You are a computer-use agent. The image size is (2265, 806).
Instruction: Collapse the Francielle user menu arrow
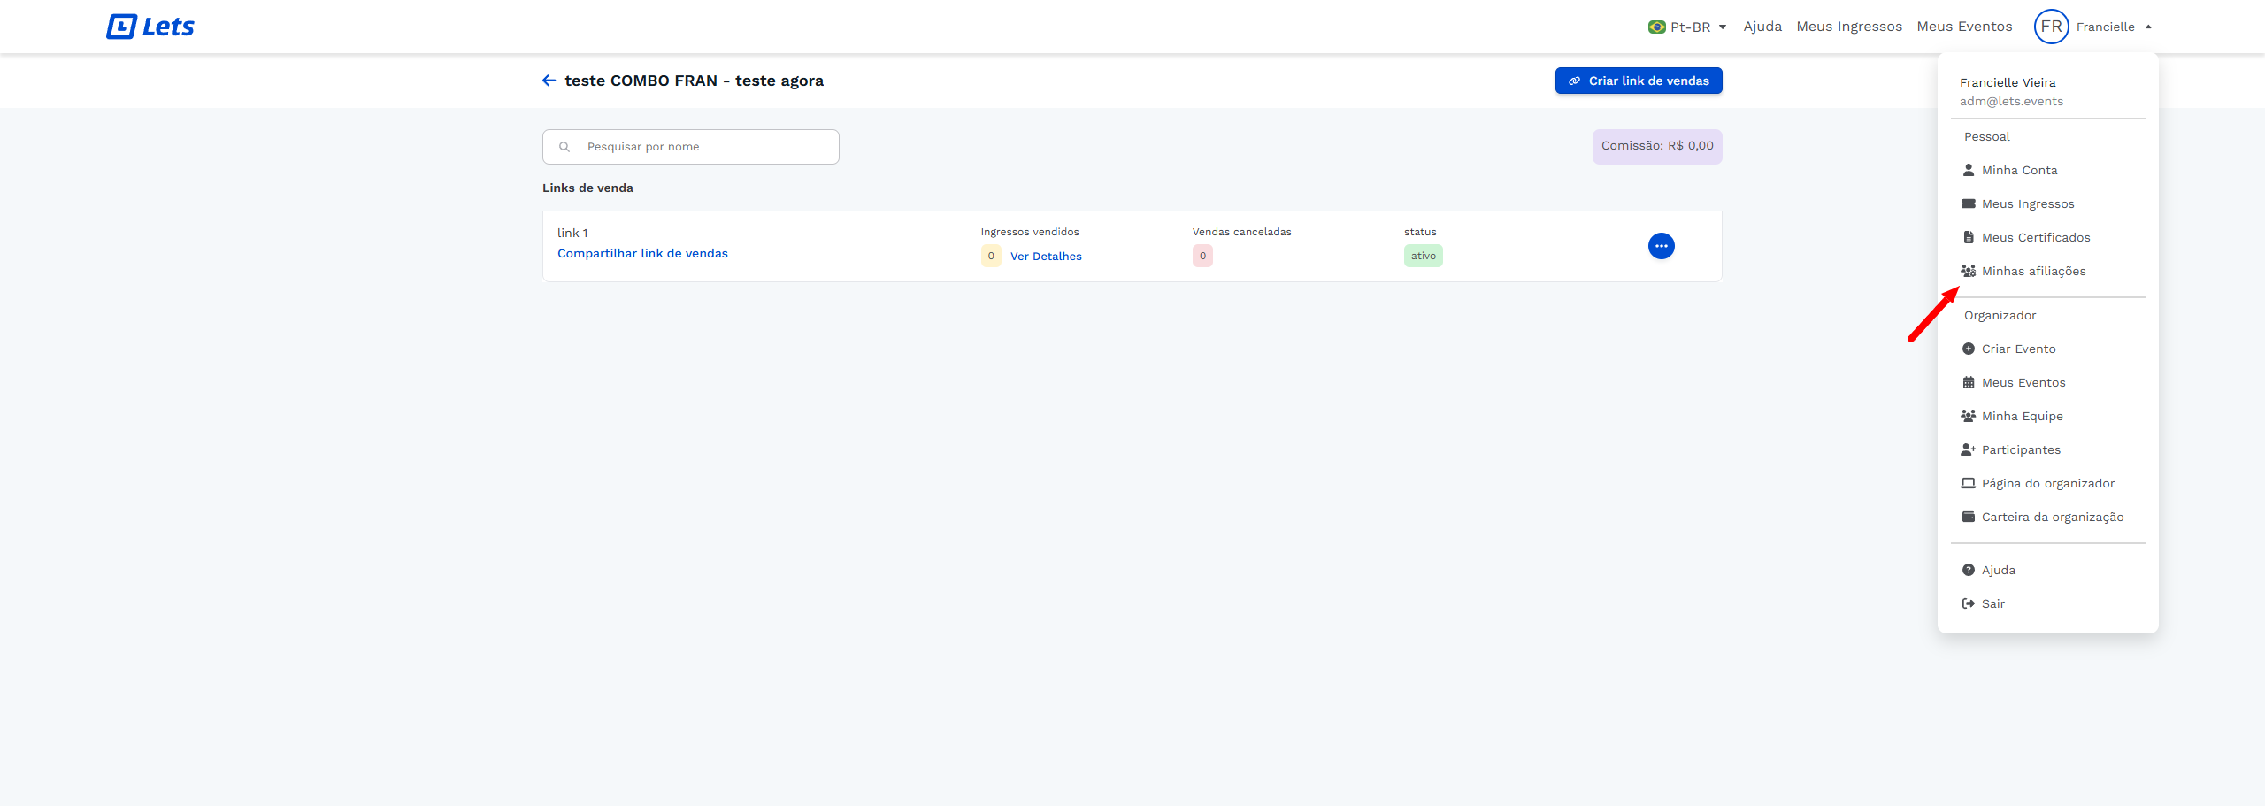click(x=2148, y=27)
